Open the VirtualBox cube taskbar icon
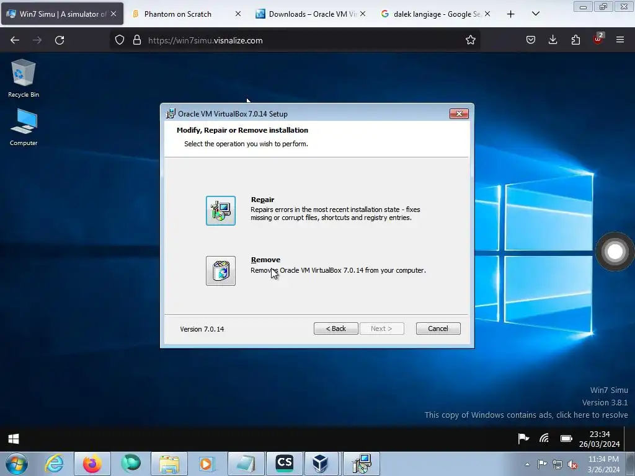 [321, 464]
